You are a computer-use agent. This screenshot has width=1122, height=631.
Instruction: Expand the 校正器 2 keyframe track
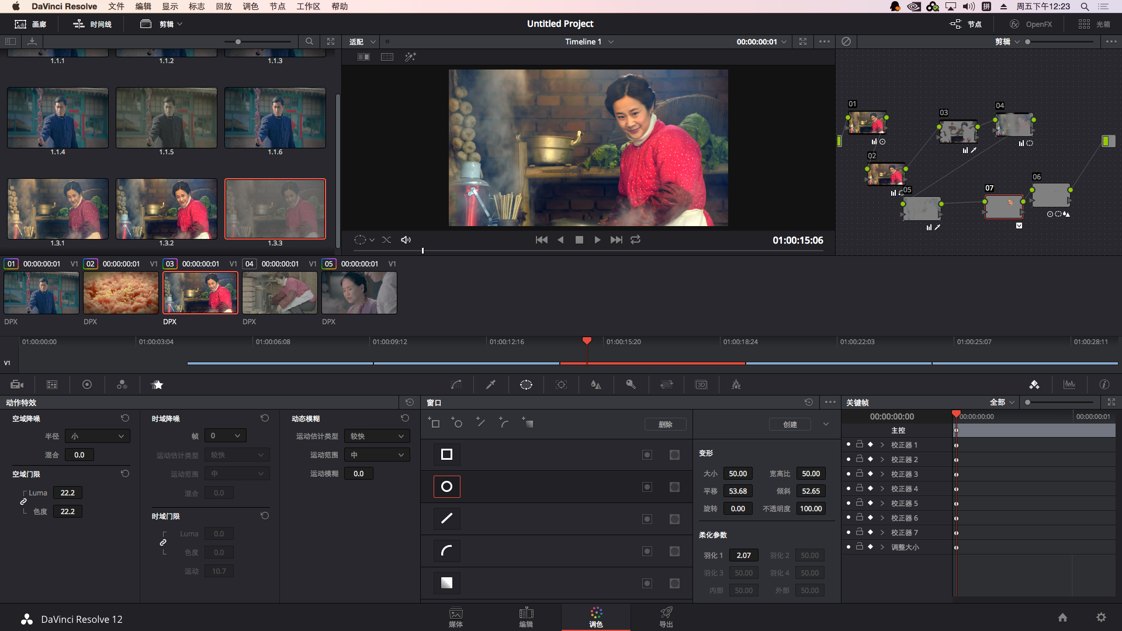(x=882, y=459)
